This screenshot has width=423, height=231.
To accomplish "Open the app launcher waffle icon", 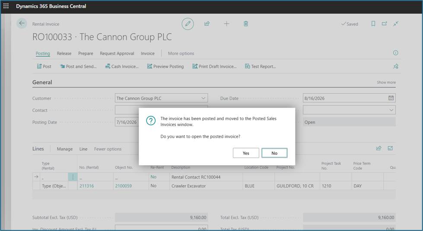I will (6, 6).
